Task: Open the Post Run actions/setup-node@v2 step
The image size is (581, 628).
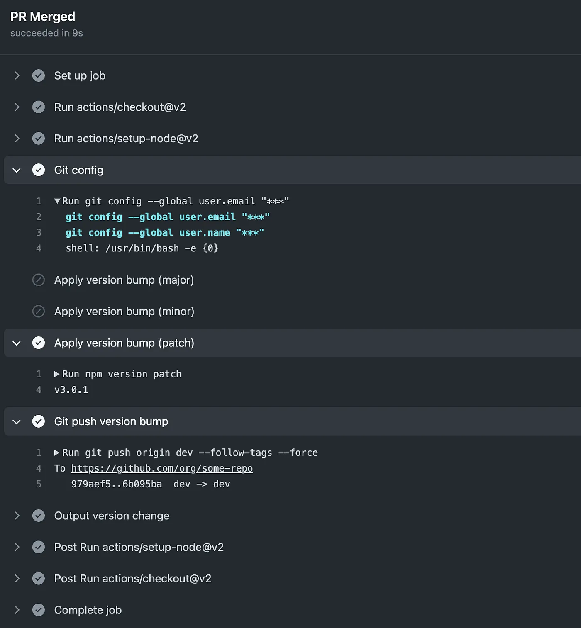Action: point(139,547)
